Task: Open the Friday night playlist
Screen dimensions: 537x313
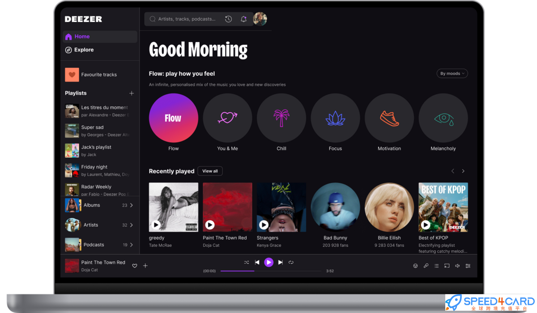Action: [x=97, y=170]
